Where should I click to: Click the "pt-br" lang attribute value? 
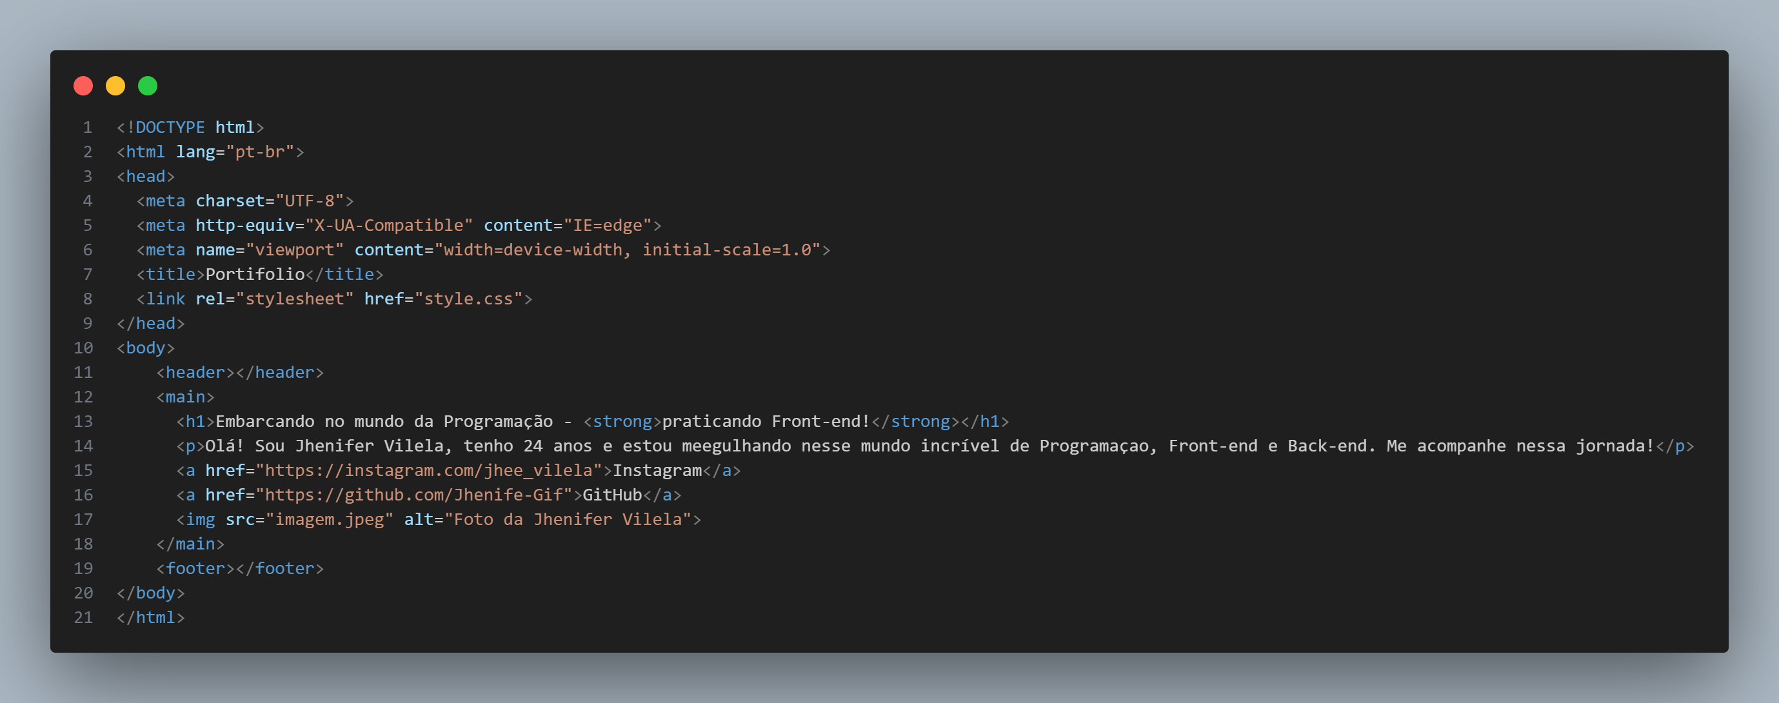point(260,152)
